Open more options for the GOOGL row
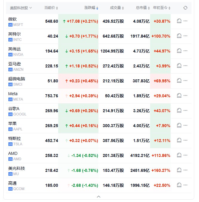Image resolution: width=199 pixels, height=202 pixels. [185, 110]
